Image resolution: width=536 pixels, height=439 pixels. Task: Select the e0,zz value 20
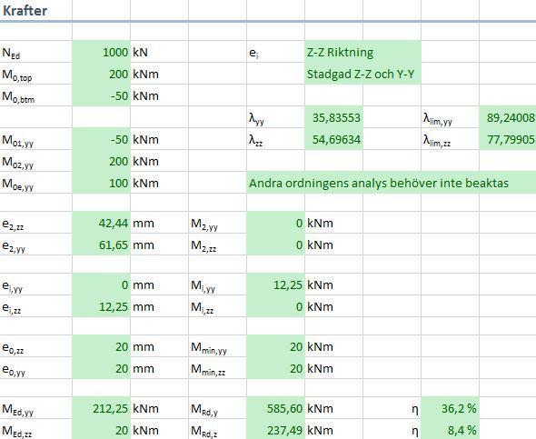pyautogui.click(x=101, y=346)
